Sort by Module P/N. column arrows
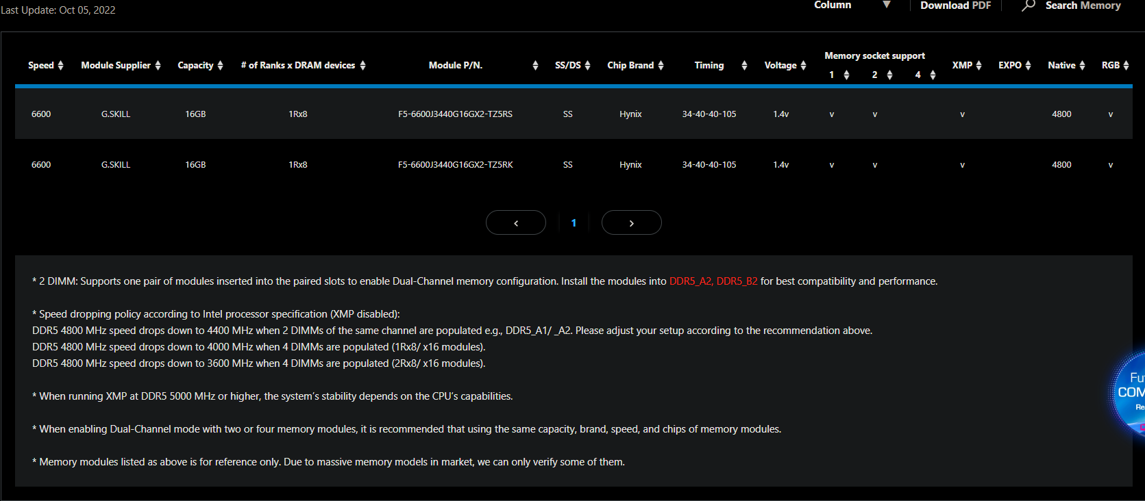Image resolution: width=1145 pixels, height=501 pixels. pyautogui.click(x=535, y=65)
